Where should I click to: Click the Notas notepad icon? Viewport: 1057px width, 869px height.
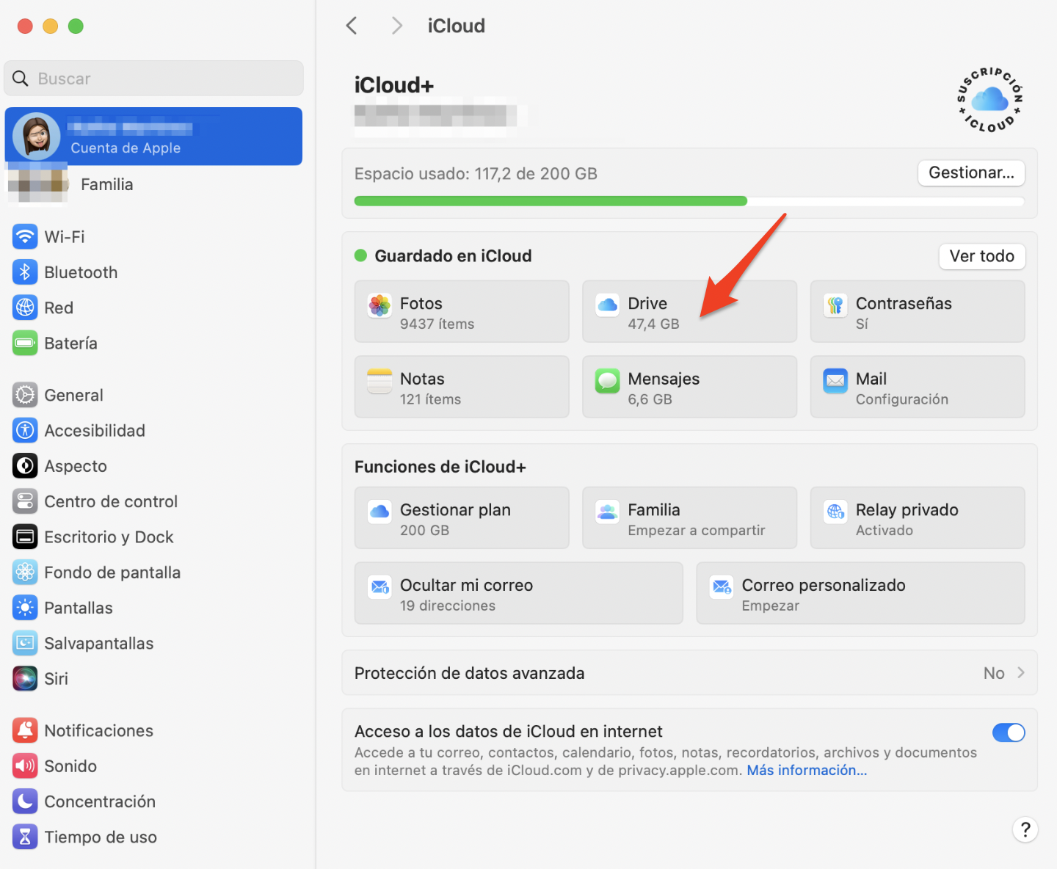(x=379, y=381)
